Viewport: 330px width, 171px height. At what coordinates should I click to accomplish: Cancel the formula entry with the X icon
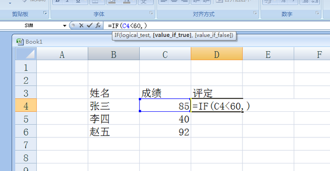[x=81, y=26]
